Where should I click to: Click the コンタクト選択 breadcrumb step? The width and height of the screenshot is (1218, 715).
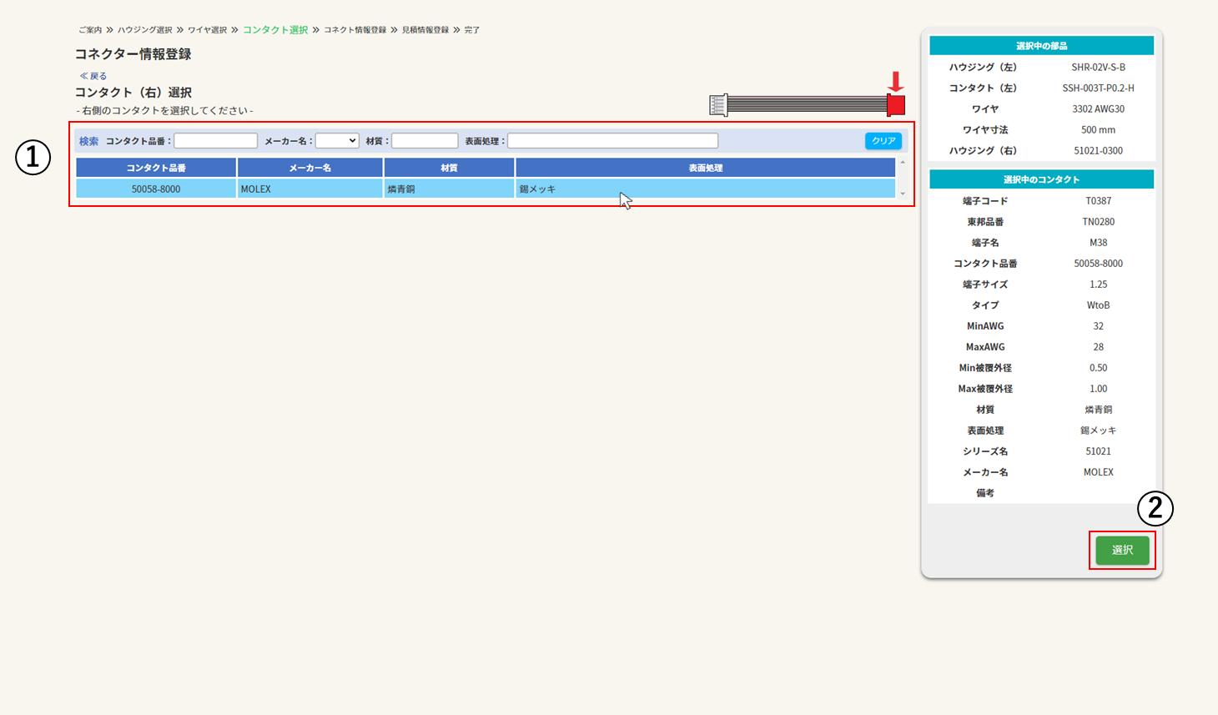click(275, 30)
